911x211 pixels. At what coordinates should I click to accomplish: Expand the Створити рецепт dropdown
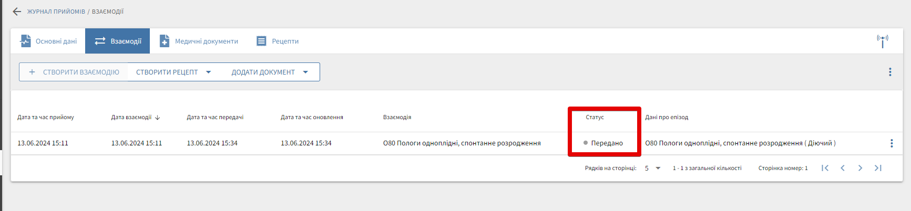pyautogui.click(x=209, y=72)
